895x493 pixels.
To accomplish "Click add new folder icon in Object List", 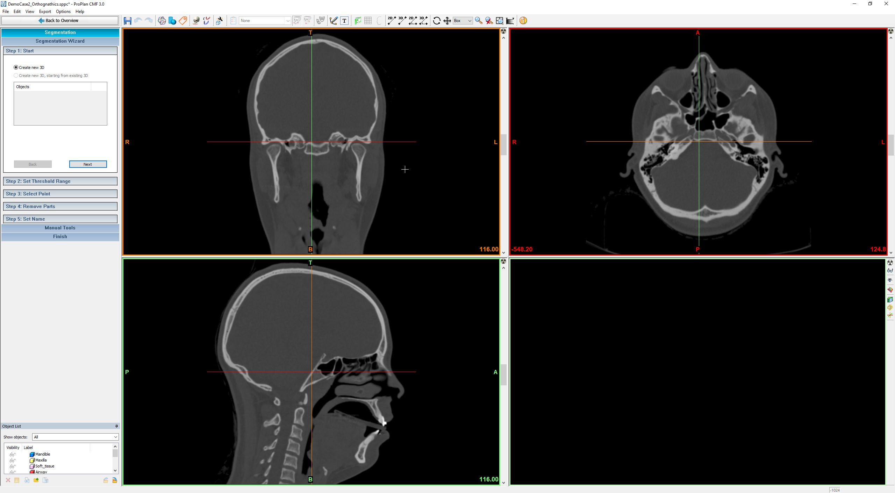I will click(36, 480).
